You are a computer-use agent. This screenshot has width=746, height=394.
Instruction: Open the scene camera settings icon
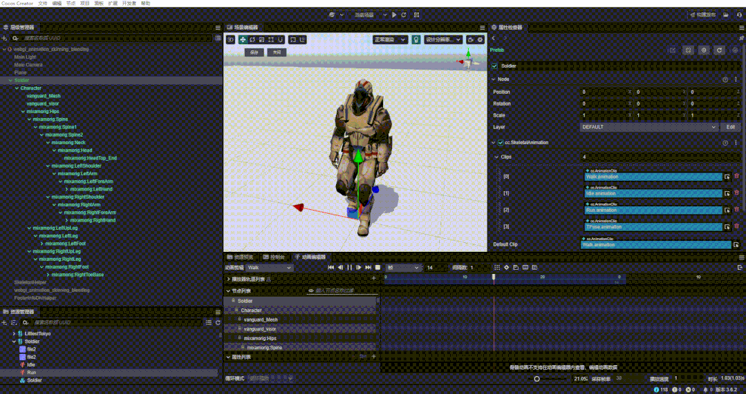pos(471,40)
